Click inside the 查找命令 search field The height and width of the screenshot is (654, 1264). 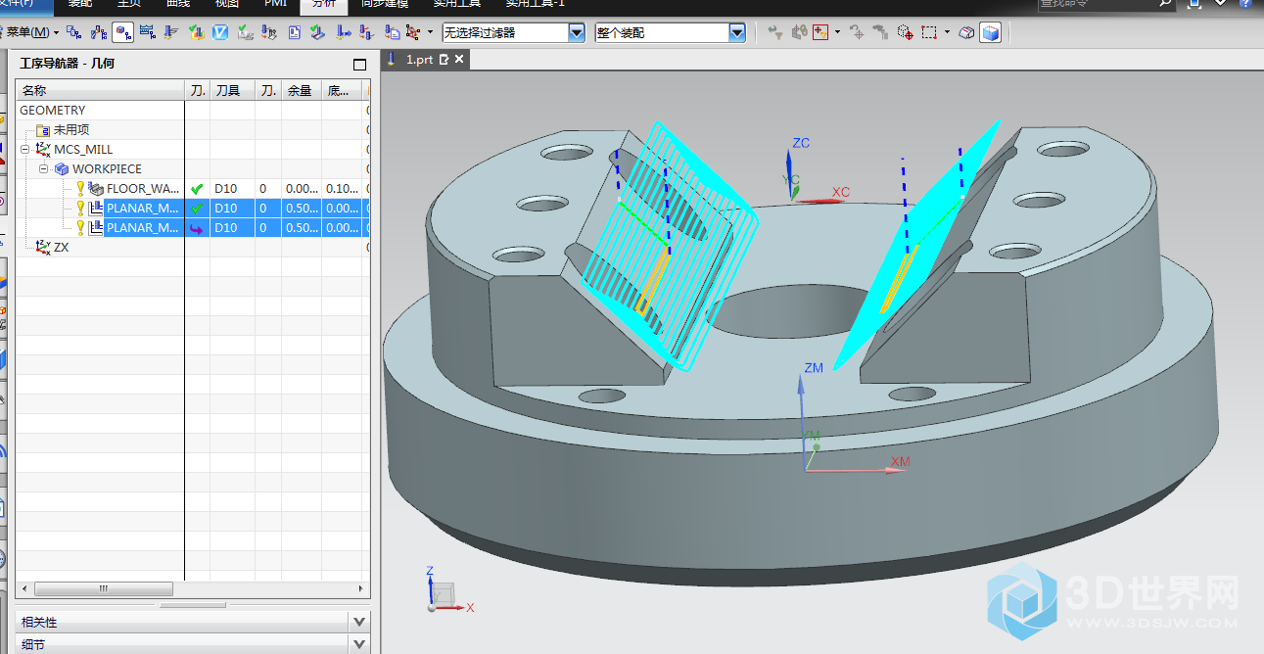pyautogui.click(x=1097, y=4)
